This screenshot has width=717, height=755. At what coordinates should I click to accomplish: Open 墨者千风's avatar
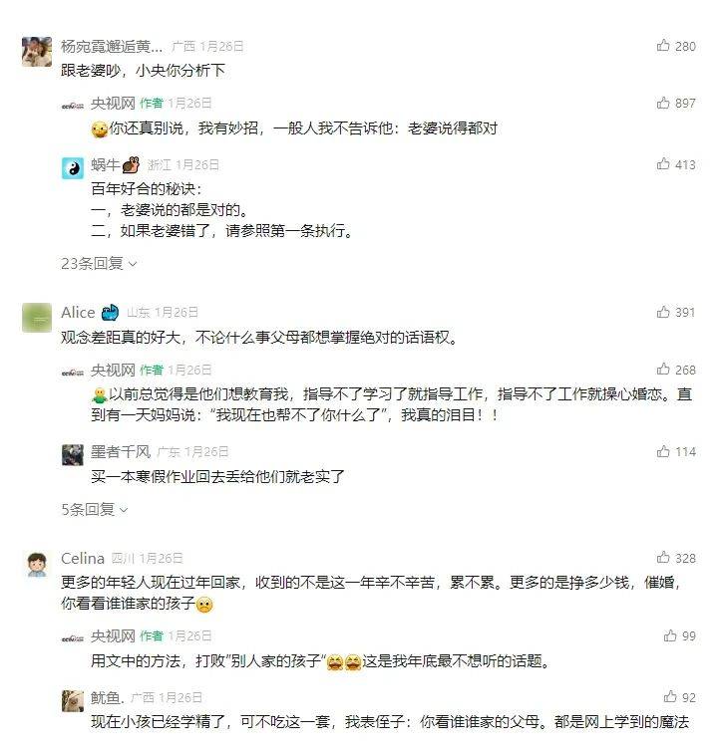[x=73, y=455]
